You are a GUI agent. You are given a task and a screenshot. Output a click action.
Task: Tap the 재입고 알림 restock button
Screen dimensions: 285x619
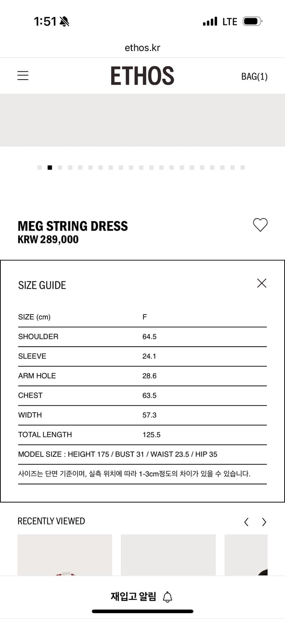coord(134,596)
